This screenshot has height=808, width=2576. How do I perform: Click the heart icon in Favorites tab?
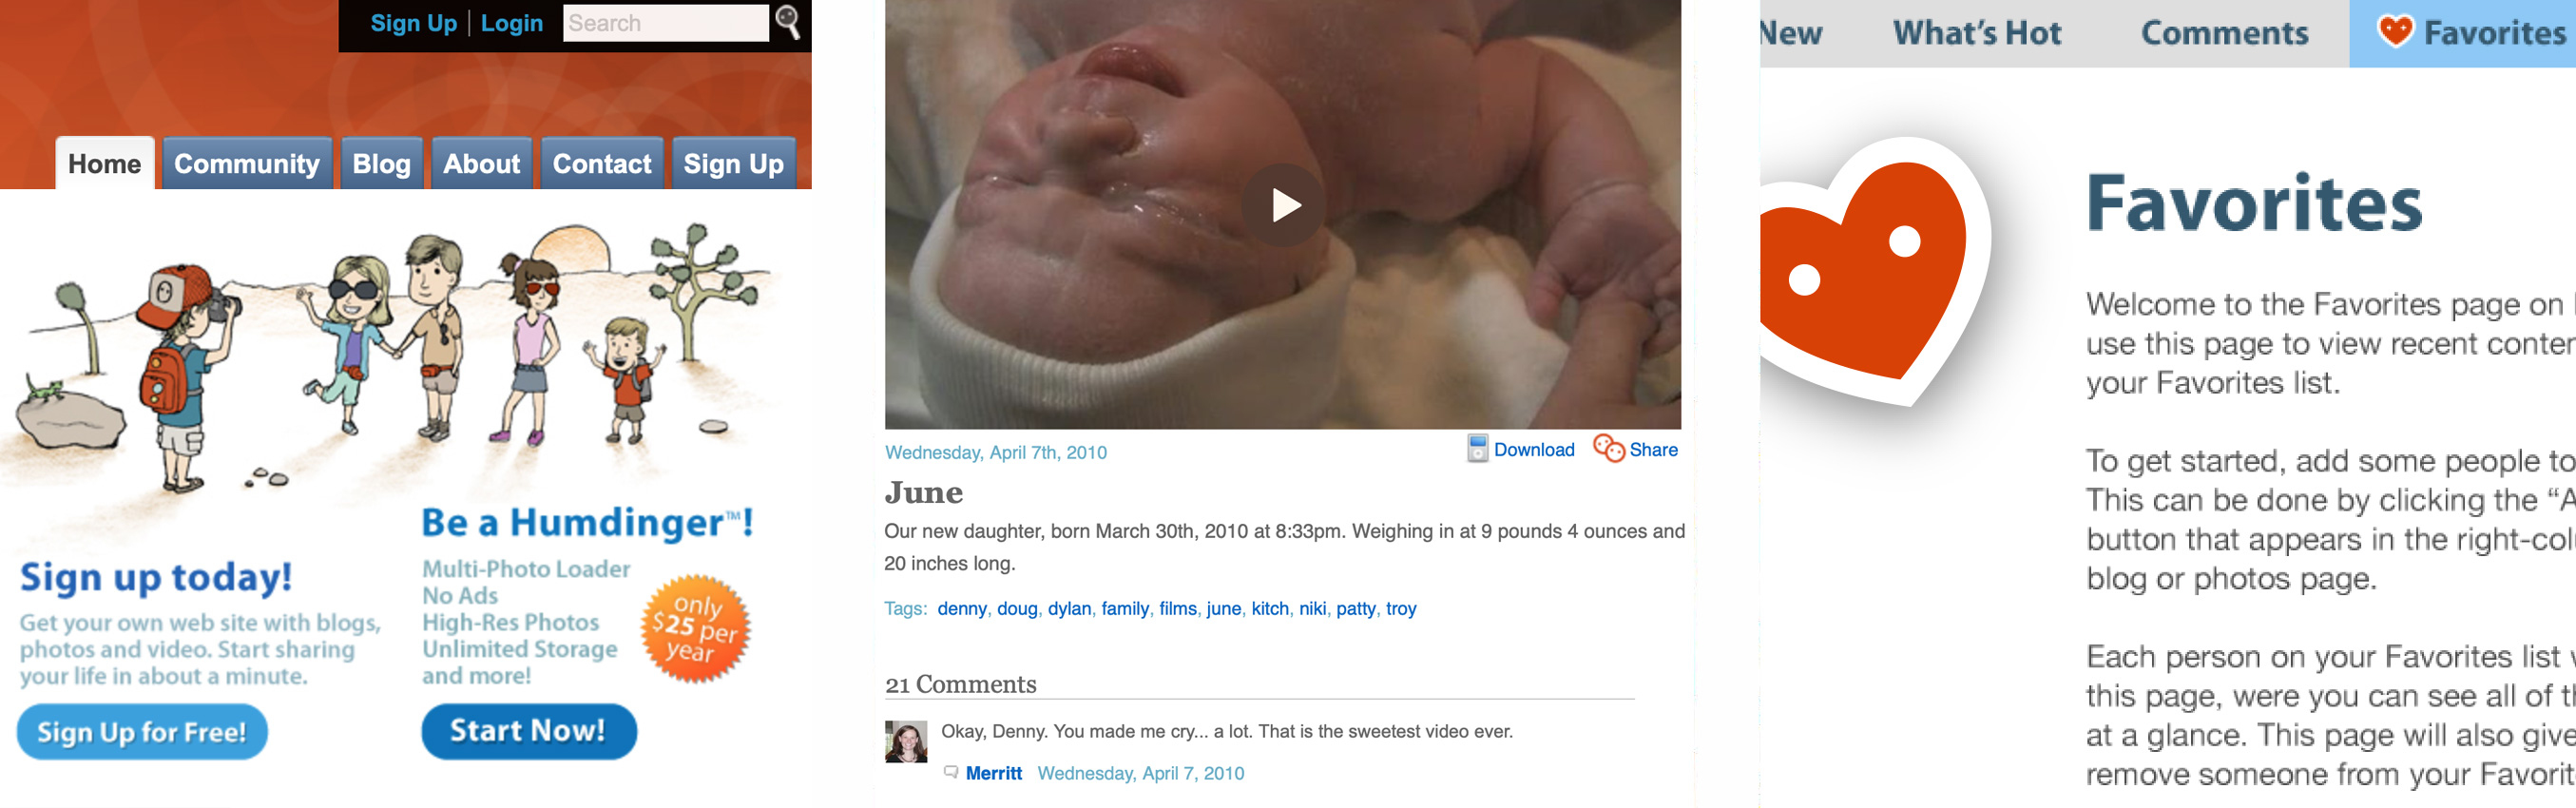click(2395, 32)
